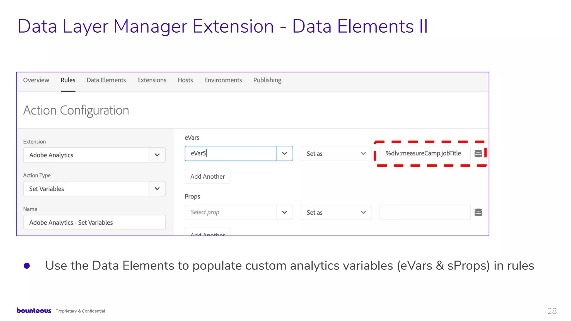Click the Name field 'Adobe Analytics - Set Variables'
This screenshot has width=571, height=321.
pyautogui.click(x=95, y=222)
